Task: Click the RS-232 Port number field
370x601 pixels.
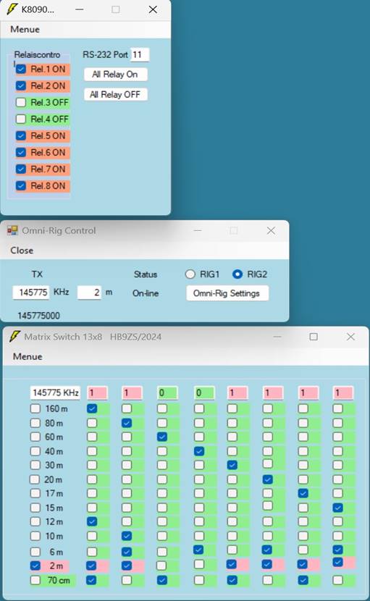Action: (x=140, y=54)
